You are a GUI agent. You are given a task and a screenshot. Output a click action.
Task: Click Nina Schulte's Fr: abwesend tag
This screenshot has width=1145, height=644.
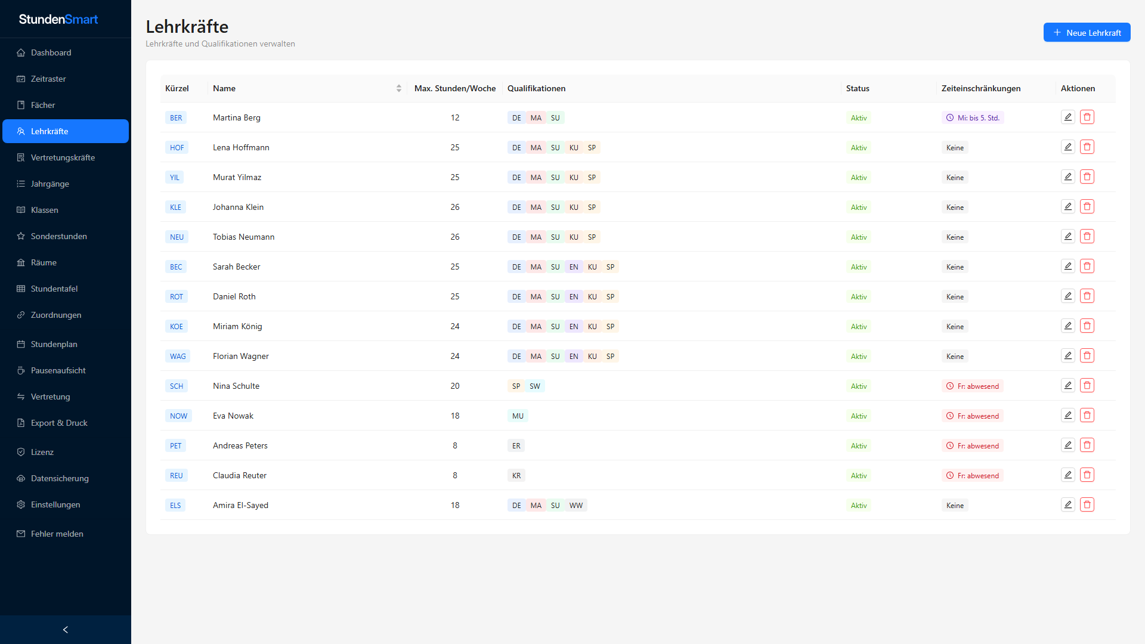973,386
